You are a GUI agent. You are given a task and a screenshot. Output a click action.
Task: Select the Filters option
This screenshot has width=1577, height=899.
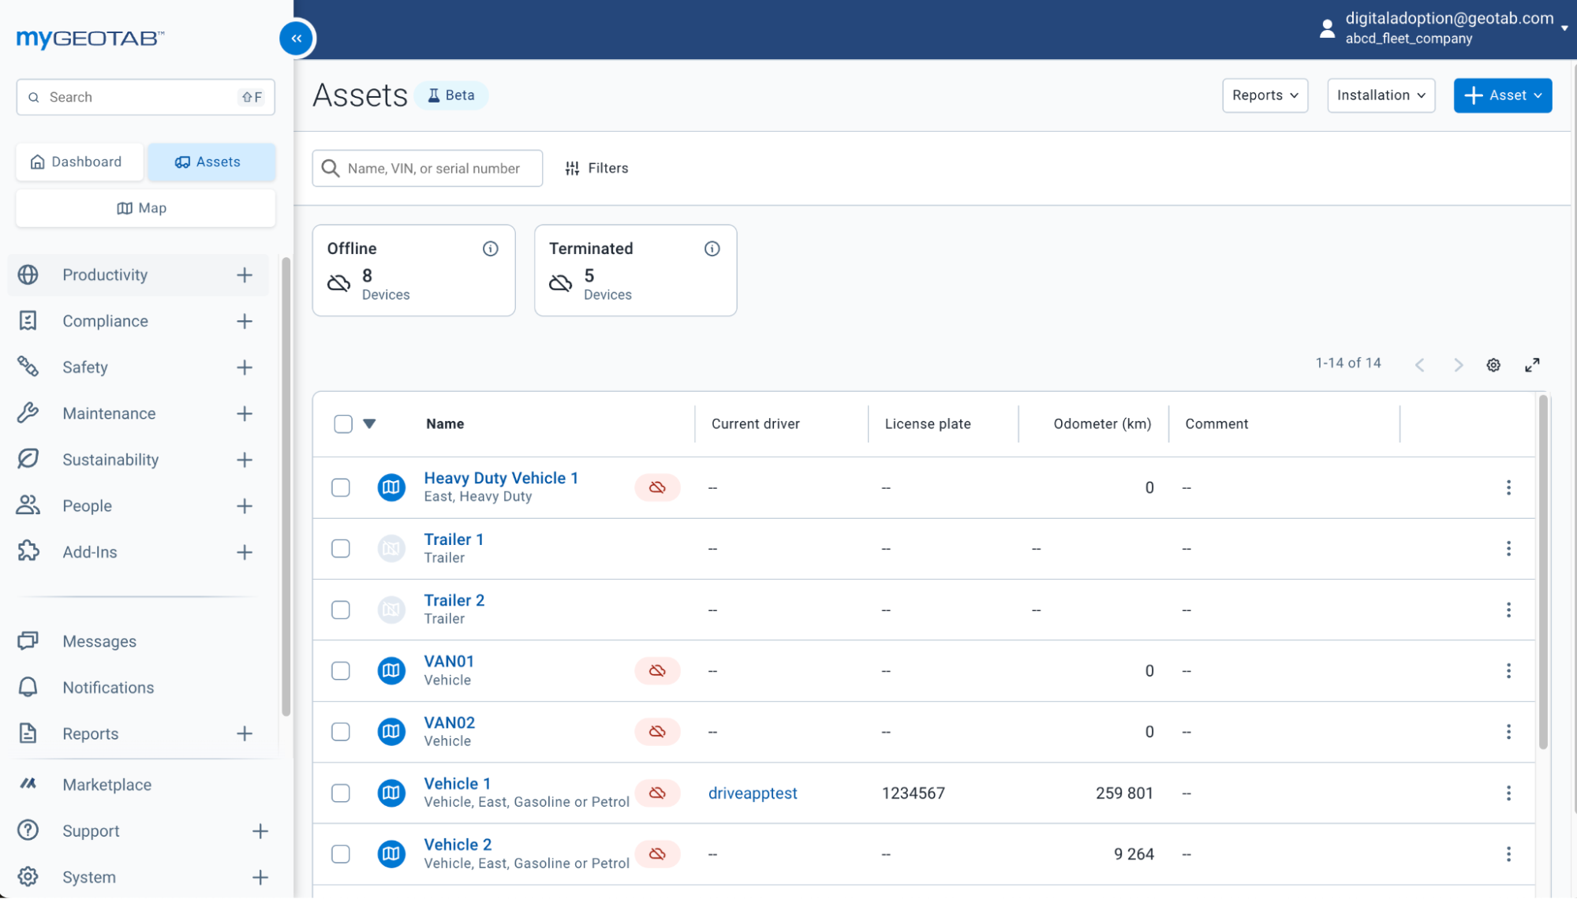pos(596,168)
